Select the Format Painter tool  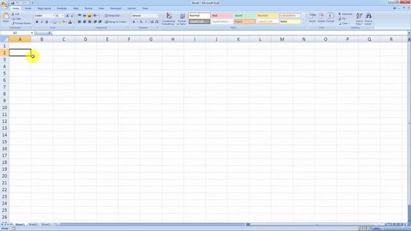21,23
